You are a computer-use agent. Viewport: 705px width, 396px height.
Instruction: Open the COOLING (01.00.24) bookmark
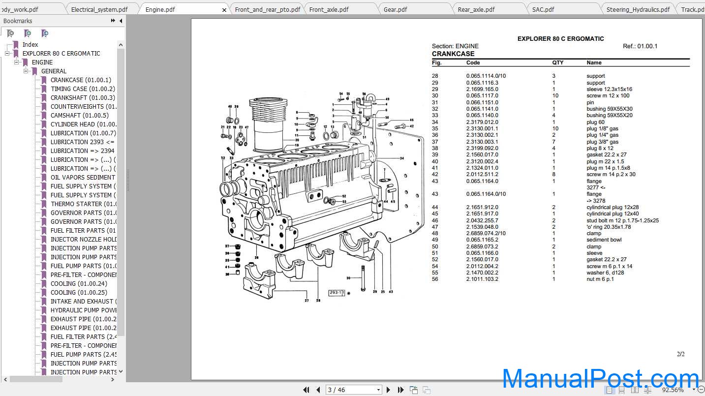click(79, 283)
